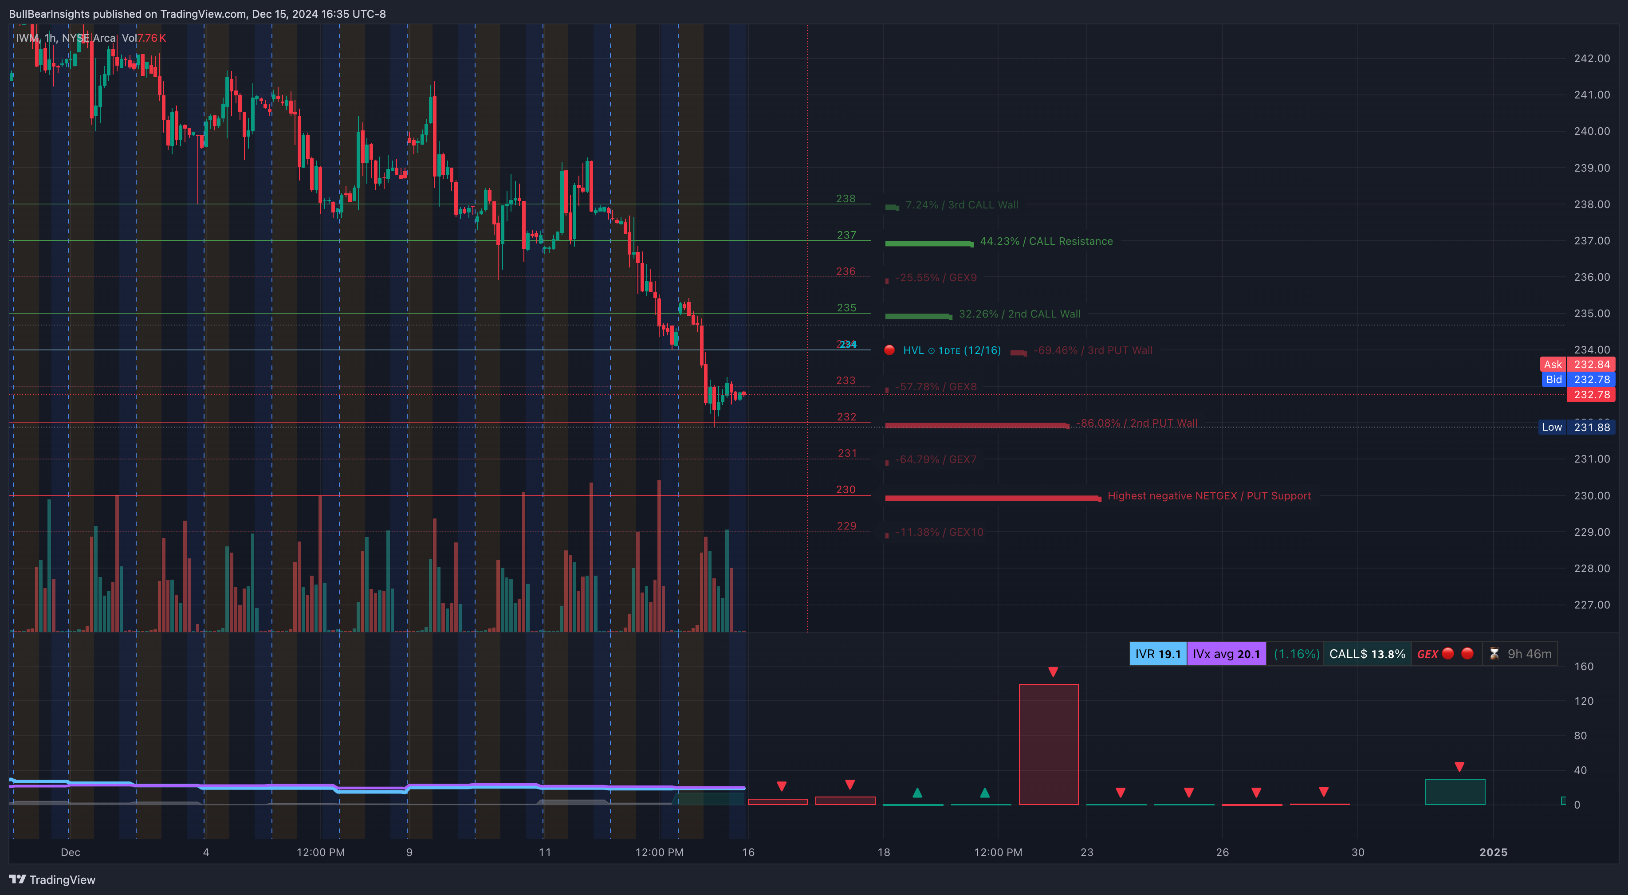Click the 235 level line label

click(846, 307)
